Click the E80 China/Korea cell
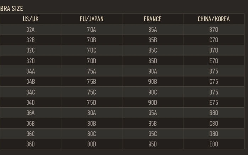Screen dimensions: 248x155 [214, 144]
